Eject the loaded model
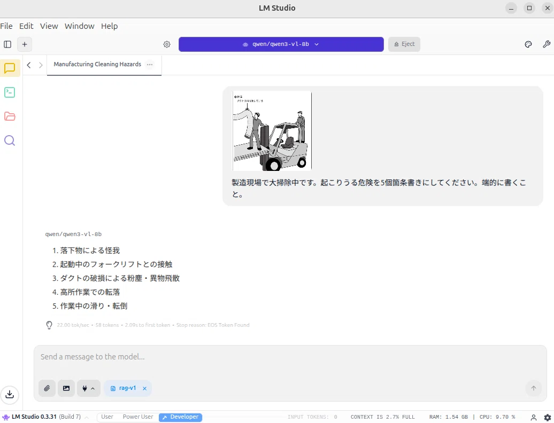 (x=404, y=44)
